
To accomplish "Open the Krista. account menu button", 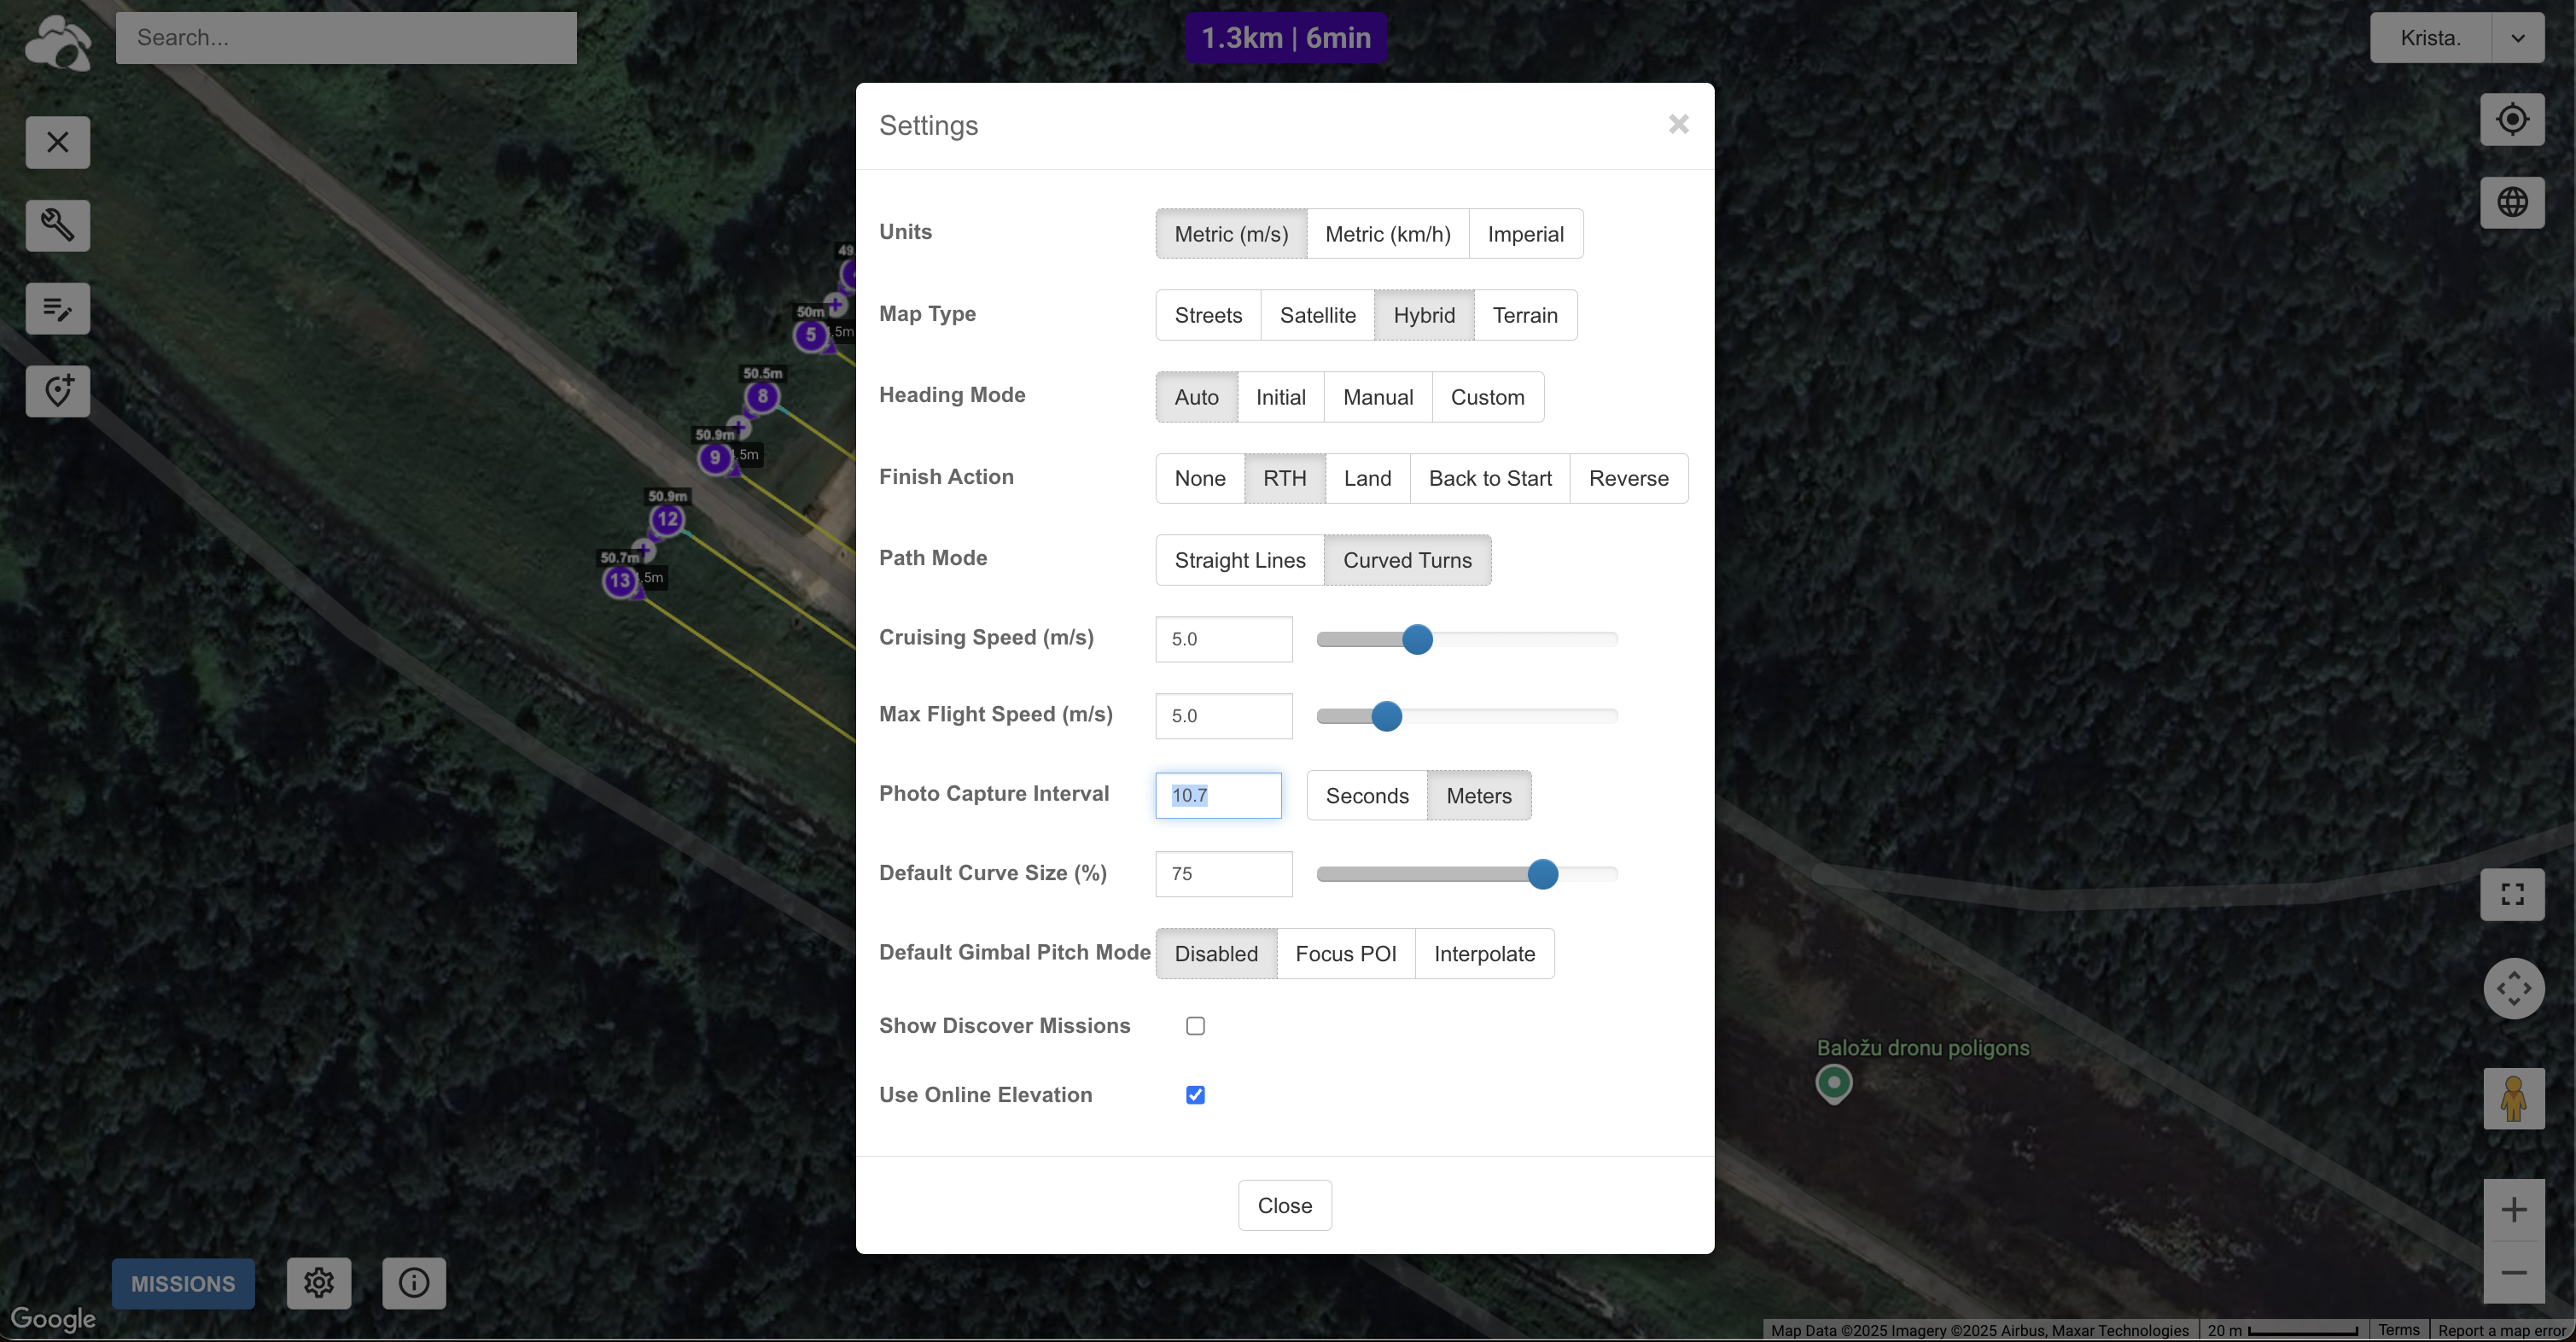I will pos(2430,38).
